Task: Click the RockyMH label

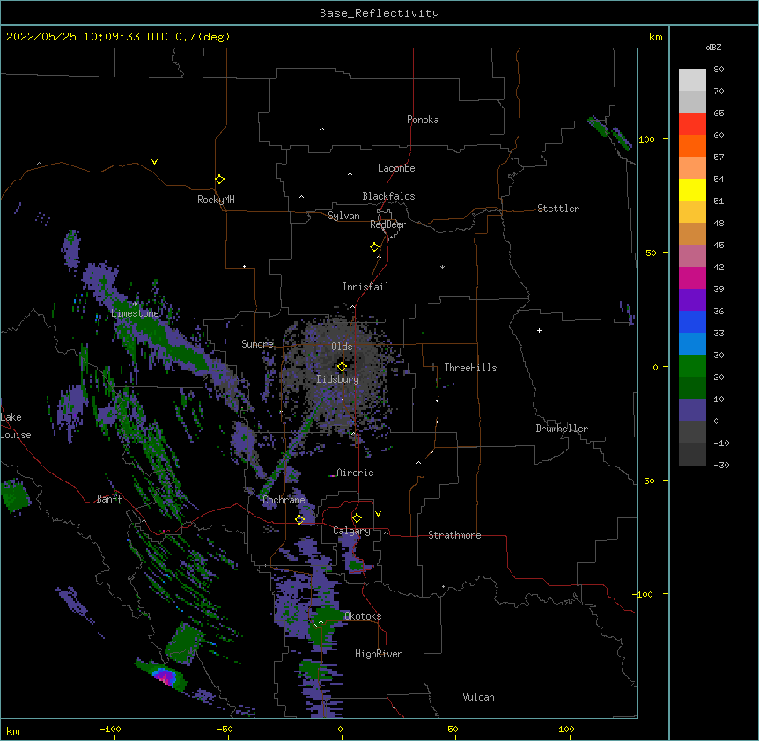Action: [x=216, y=200]
